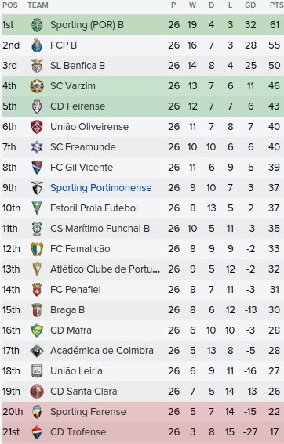
Task: Click the Sporting (POR) B club crest
Action: pyautogui.click(x=37, y=25)
